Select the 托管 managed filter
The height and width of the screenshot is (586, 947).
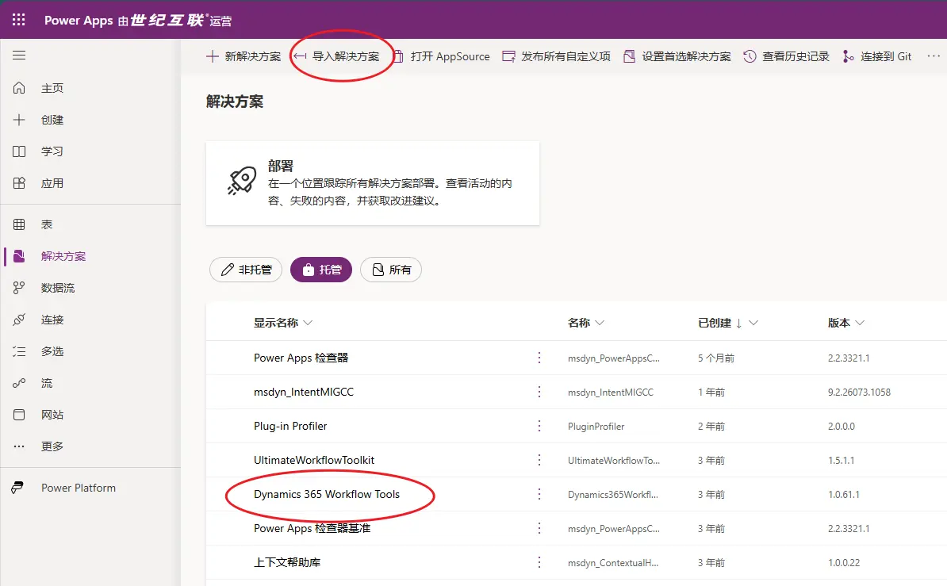(321, 270)
